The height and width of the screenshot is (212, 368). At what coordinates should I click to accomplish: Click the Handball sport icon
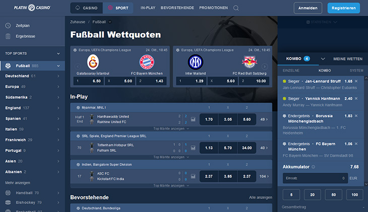point(8,193)
